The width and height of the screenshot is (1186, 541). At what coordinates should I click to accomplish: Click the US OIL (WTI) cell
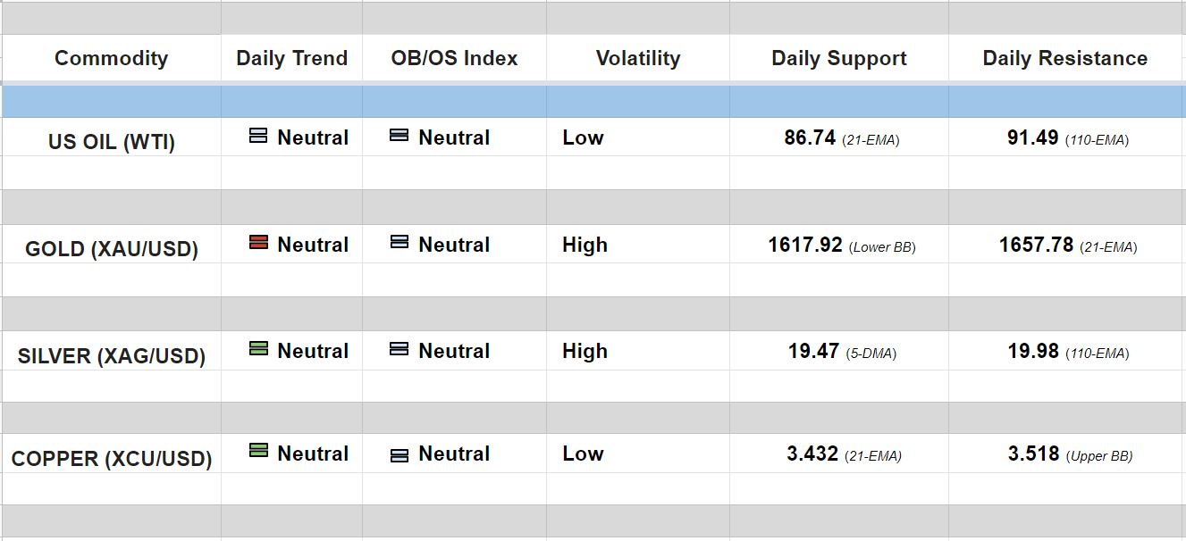pos(111,142)
